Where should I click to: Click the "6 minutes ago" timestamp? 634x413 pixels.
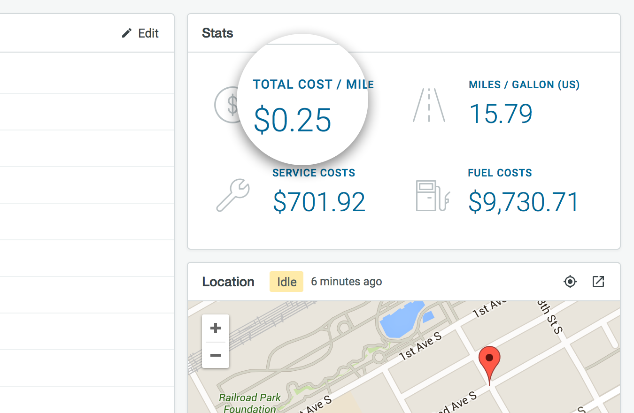(346, 282)
